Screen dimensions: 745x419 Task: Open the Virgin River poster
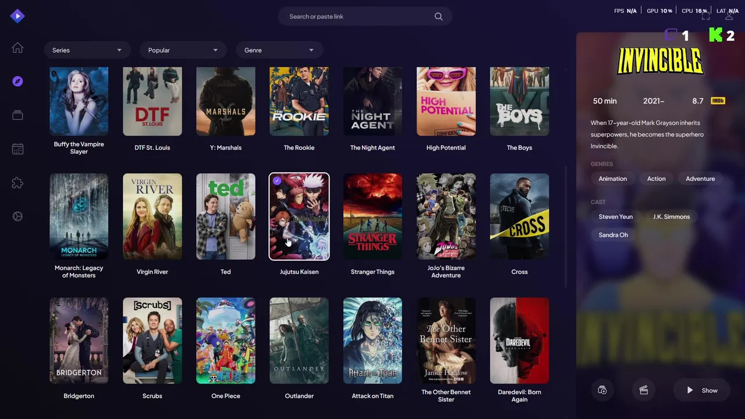coord(152,216)
